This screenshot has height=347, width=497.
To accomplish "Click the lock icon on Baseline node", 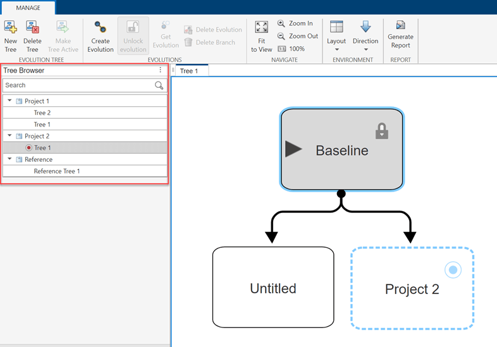I will pos(382,131).
